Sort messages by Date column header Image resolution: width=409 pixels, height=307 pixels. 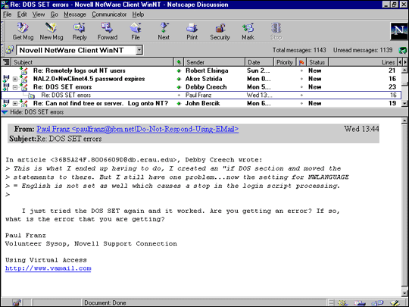coord(259,62)
